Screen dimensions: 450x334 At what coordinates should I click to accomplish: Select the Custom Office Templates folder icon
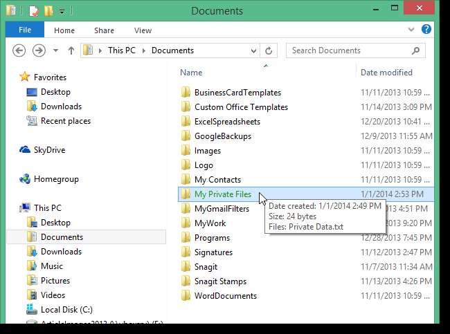[x=186, y=107]
